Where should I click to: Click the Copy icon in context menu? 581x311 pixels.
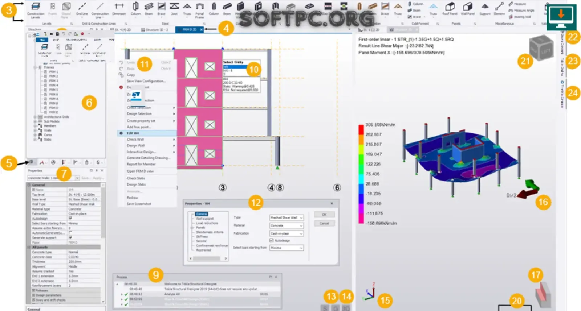click(121, 75)
